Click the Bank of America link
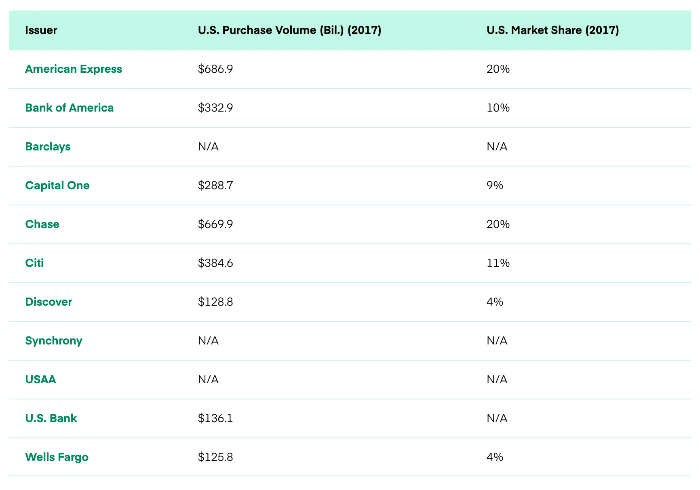 69,108
